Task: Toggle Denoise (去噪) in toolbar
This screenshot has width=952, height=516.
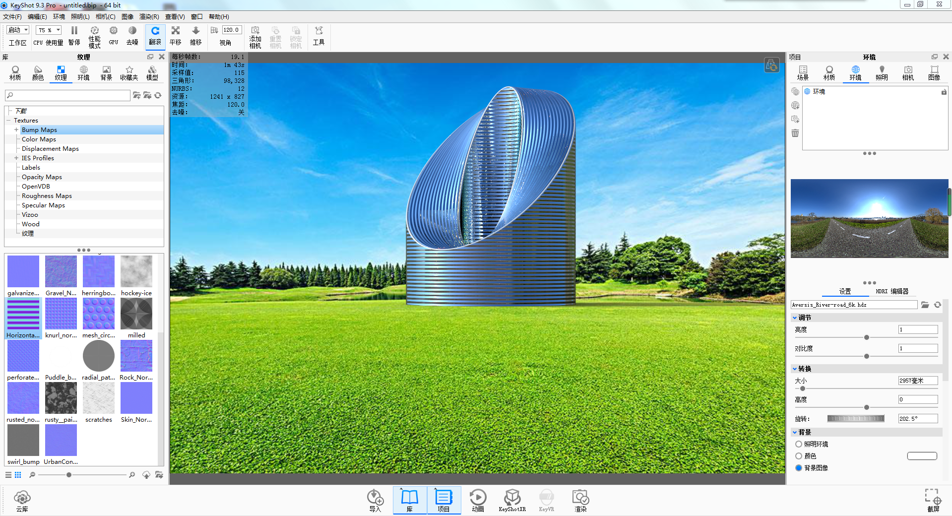Action: click(132, 36)
